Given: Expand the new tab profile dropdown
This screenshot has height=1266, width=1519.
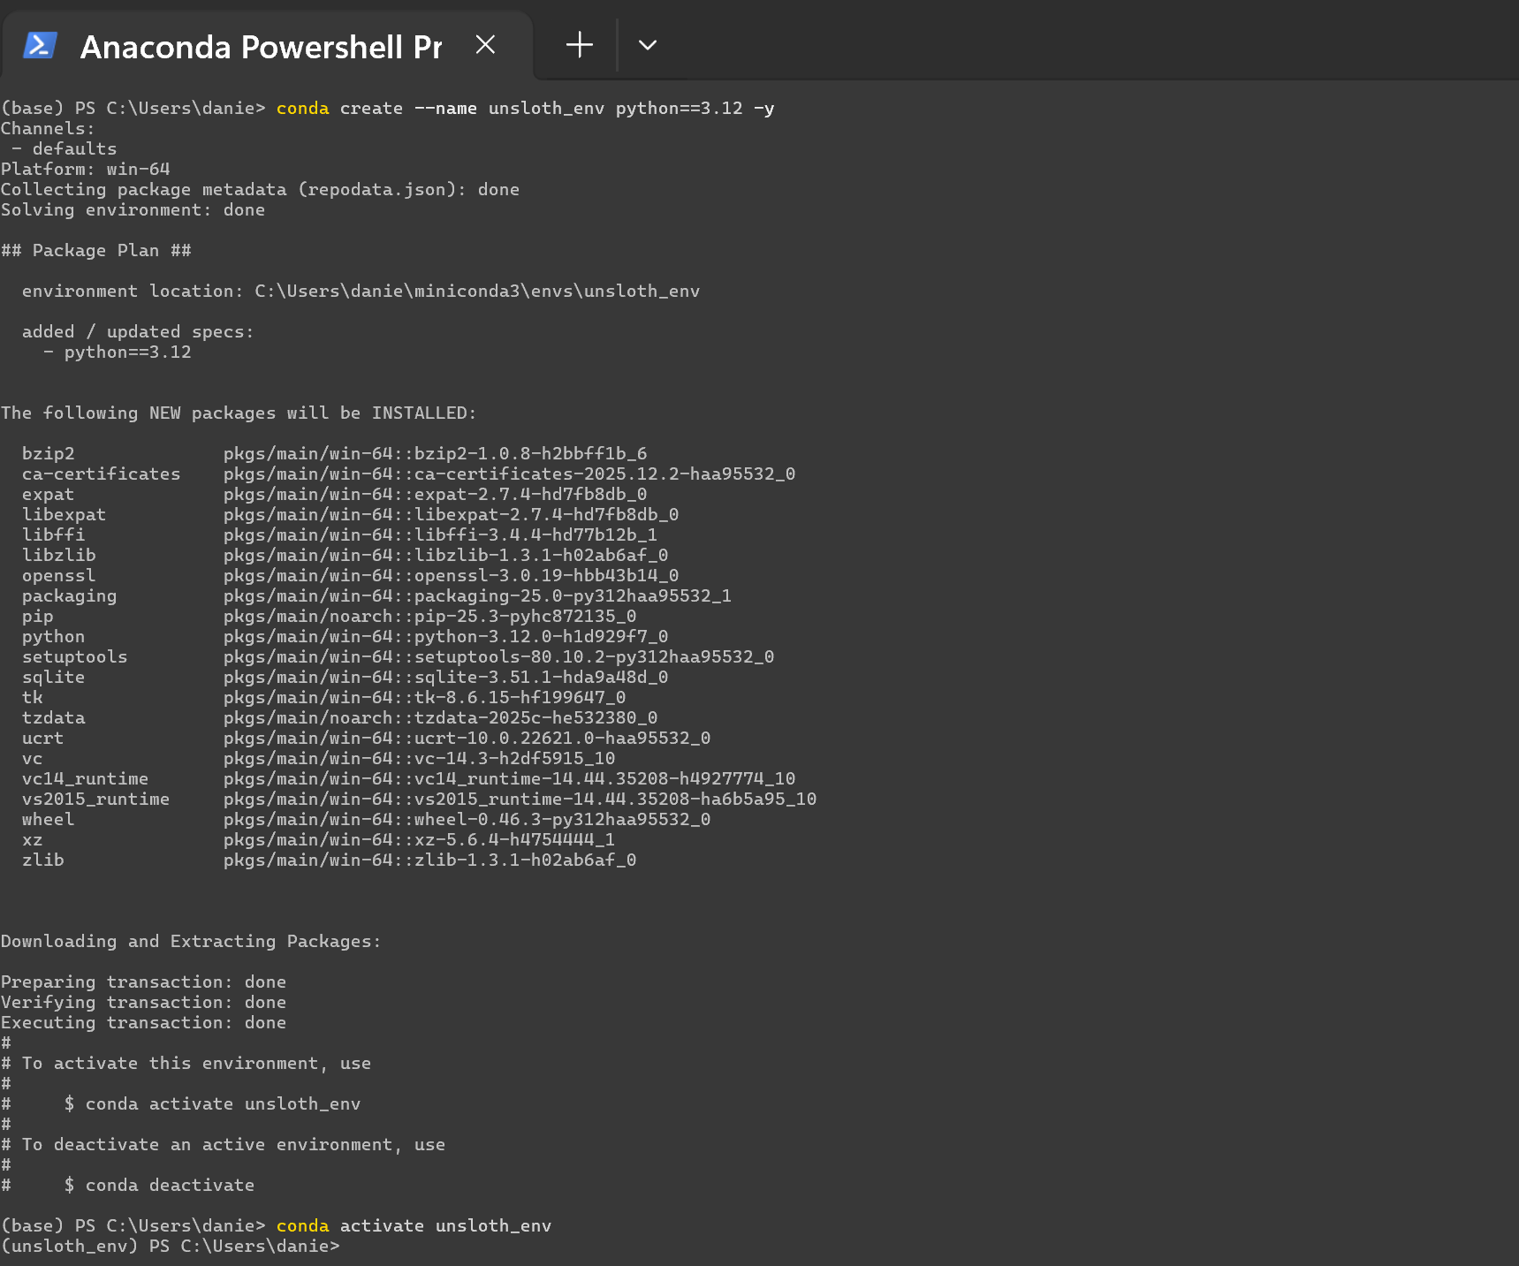Looking at the screenshot, I should click(x=648, y=45).
